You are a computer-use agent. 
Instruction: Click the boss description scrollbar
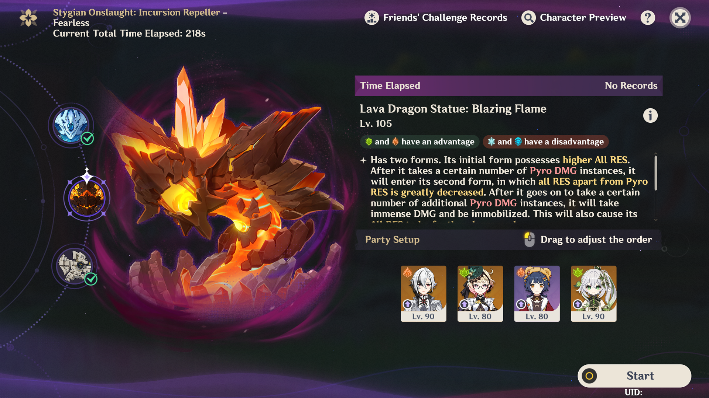(656, 173)
